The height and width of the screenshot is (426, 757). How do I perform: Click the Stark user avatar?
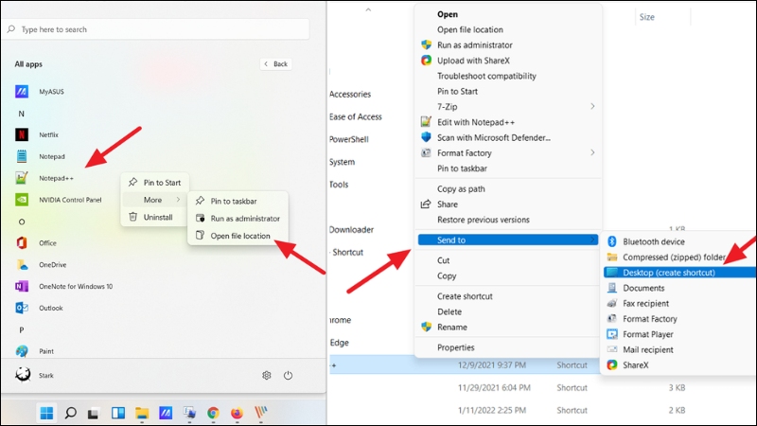coord(23,375)
